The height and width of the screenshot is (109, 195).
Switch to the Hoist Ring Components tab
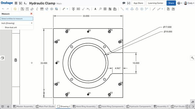[x=111, y=106]
